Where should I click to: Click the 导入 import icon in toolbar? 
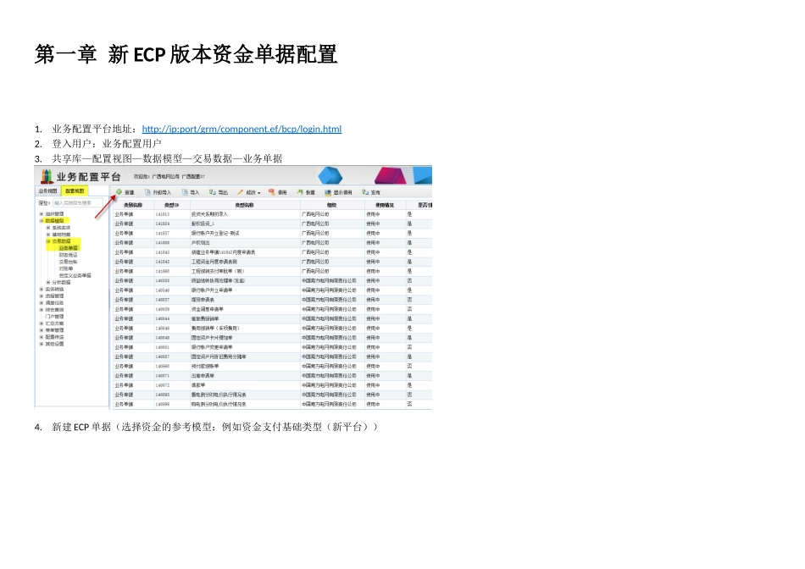(x=186, y=192)
